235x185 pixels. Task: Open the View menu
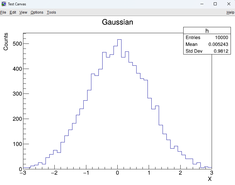point(23,12)
